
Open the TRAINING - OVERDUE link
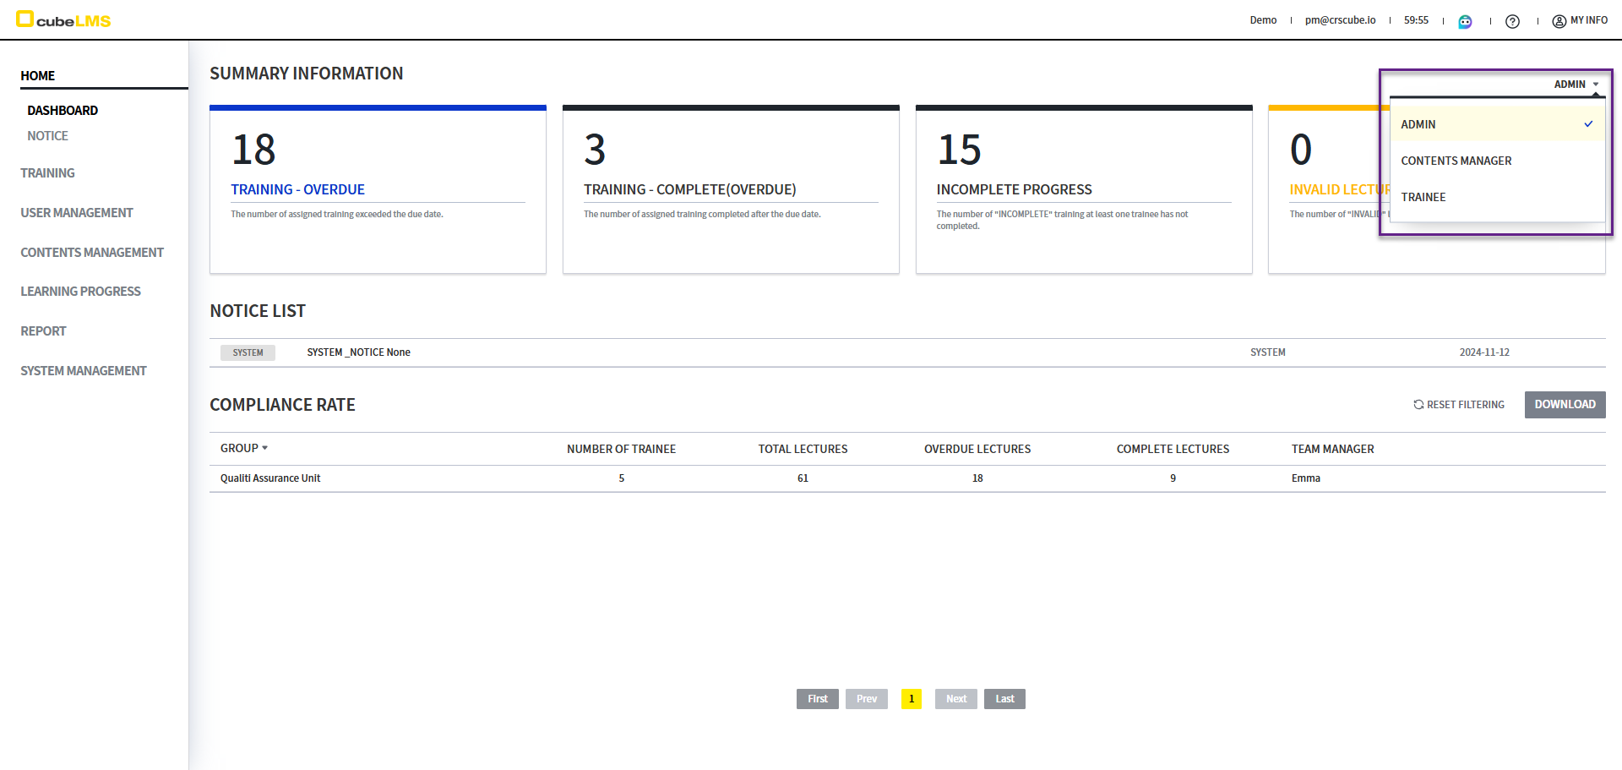297,190
